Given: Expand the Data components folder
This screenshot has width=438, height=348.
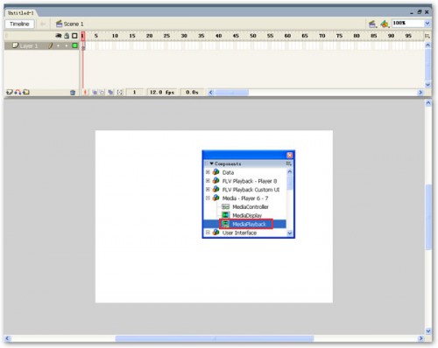Looking at the screenshot, I should coord(208,172).
